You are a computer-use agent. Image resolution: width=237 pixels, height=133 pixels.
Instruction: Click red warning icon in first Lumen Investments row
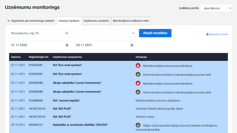tap(138, 83)
